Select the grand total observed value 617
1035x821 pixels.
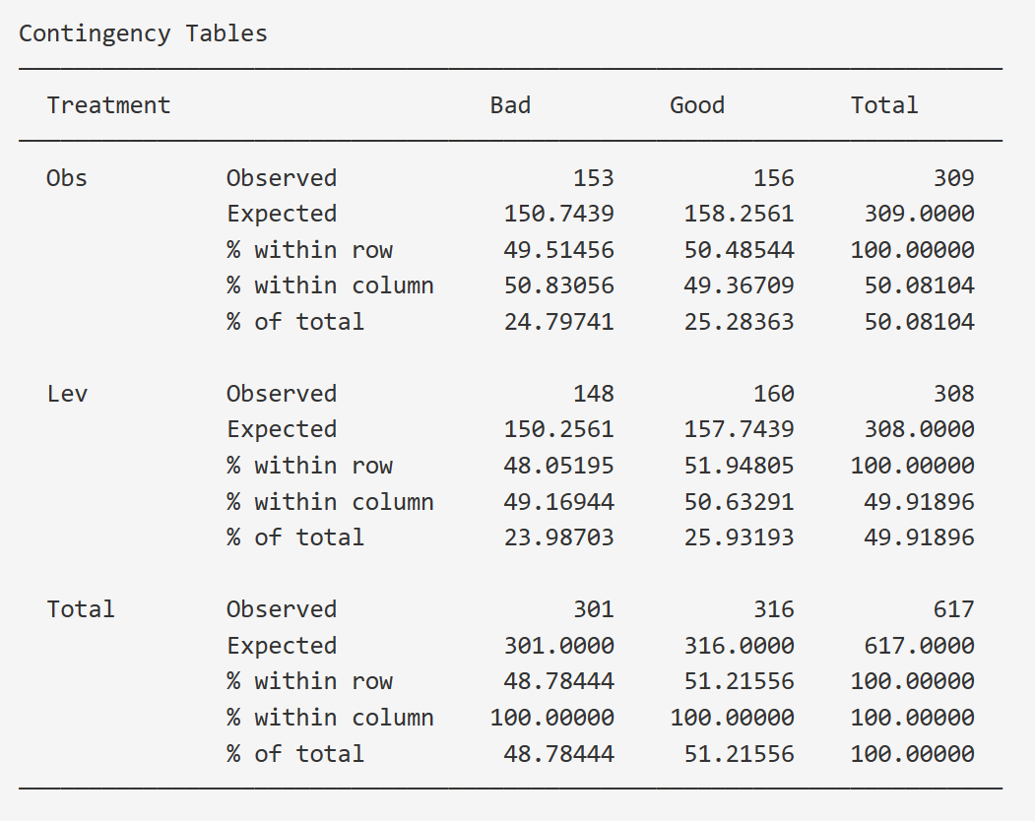953,609
